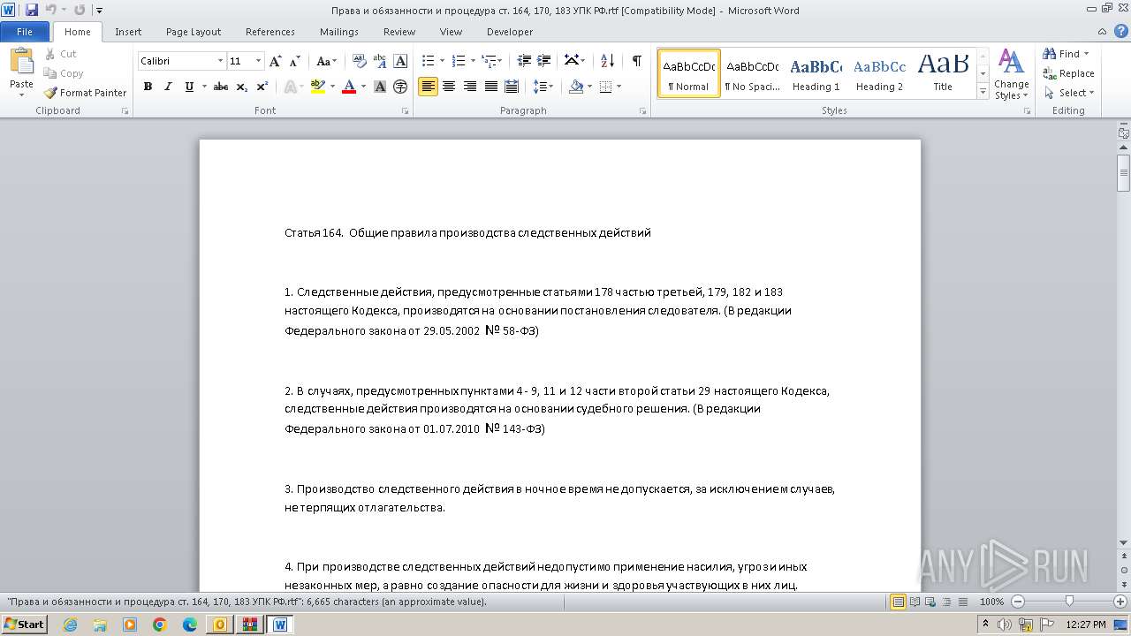
Task: Click the Numbering list icon
Action: click(x=458, y=61)
